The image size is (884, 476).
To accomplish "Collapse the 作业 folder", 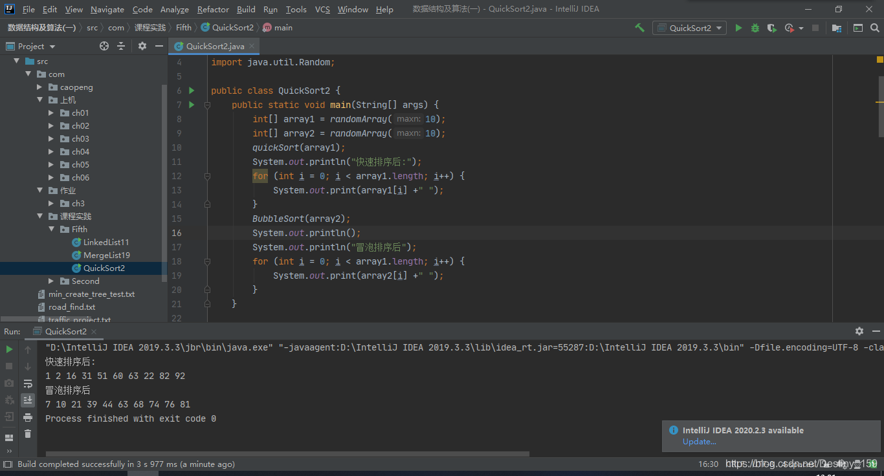I will point(40,190).
